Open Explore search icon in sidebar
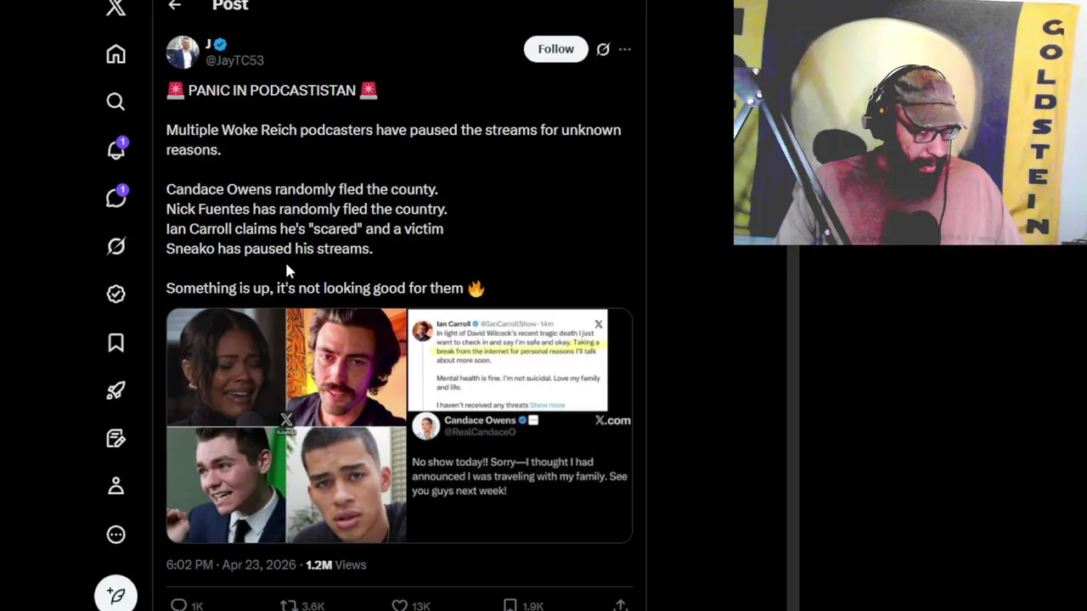 116,102
